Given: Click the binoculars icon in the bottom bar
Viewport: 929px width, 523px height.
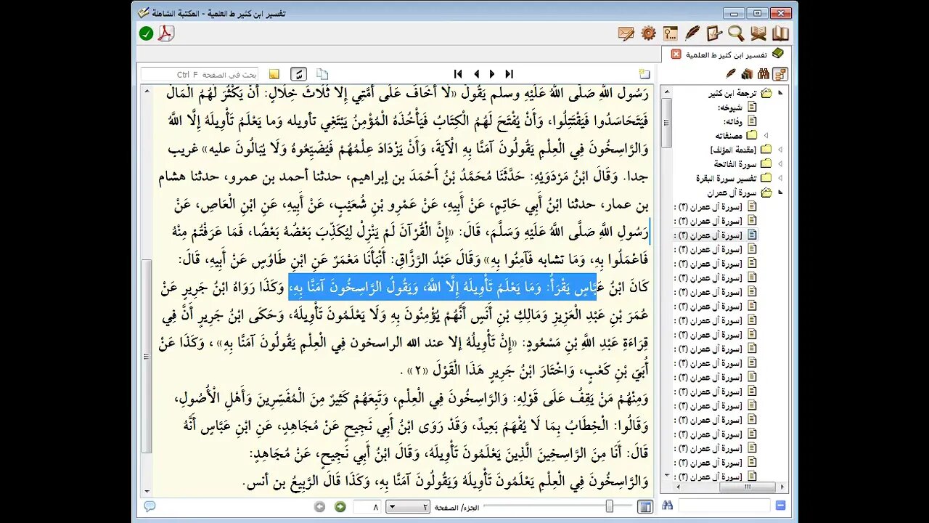Looking at the screenshot, I should coord(667,506).
